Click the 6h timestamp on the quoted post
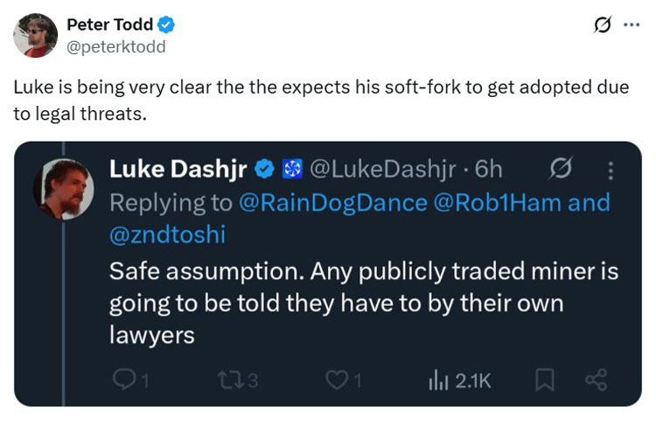The height and width of the screenshot is (426, 656). [x=488, y=170]
